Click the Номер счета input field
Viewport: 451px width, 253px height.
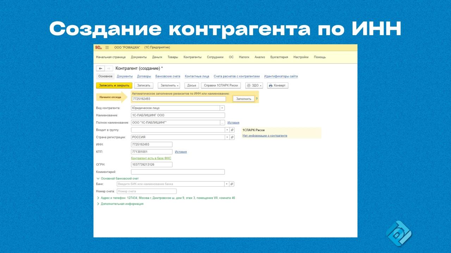coord(147,191)
